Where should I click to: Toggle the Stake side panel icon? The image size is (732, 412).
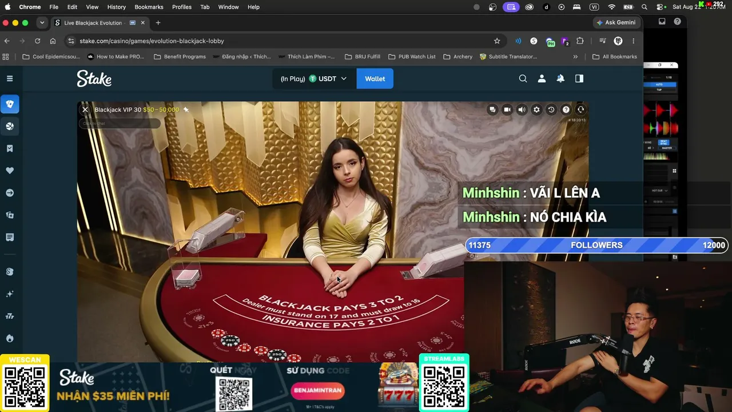[579, 78]
